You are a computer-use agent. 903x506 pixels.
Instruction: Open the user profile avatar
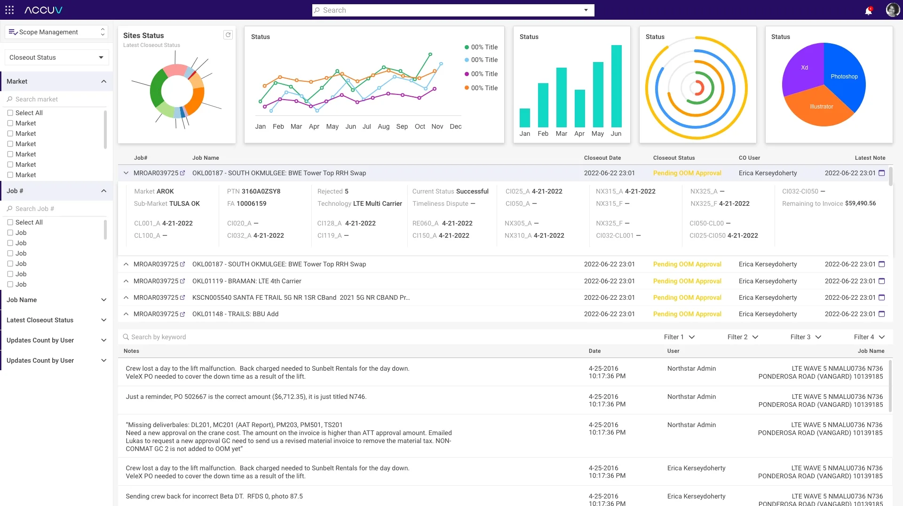(x=892, y=10)
